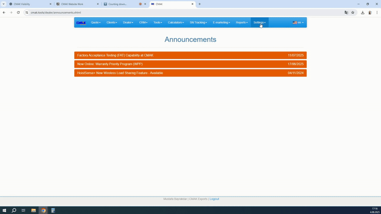Change language via the en flag selector

[x=298, y=22]
